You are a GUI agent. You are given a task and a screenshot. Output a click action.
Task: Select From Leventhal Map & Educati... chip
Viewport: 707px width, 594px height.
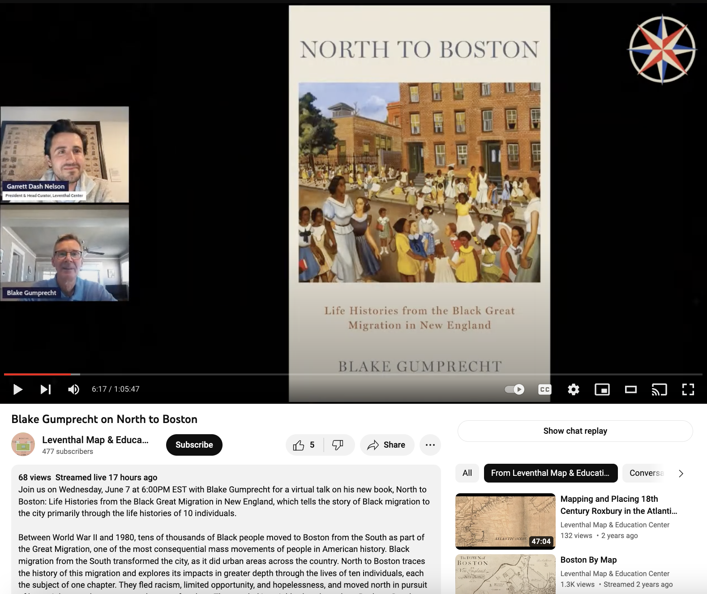(x=551, y=473)
